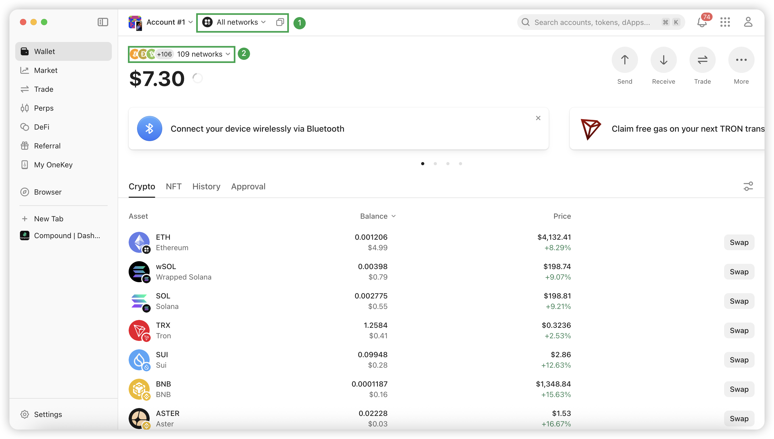Click the Receive down-arrow icon

(663, 60)
